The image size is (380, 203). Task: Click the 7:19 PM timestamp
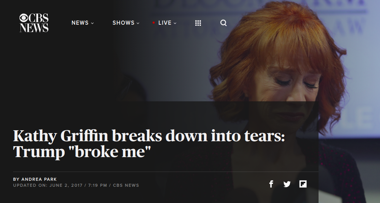pos(97,185)
